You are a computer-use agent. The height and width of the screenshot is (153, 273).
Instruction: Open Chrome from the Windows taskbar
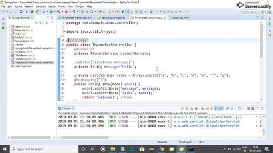click(x=162, y=149)
